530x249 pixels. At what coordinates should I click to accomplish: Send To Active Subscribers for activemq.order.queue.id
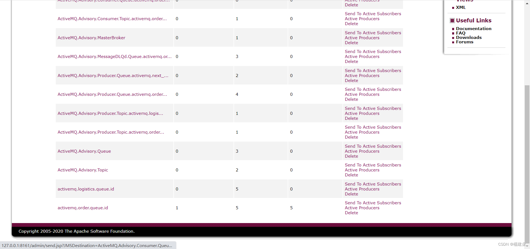coord(373,203)
